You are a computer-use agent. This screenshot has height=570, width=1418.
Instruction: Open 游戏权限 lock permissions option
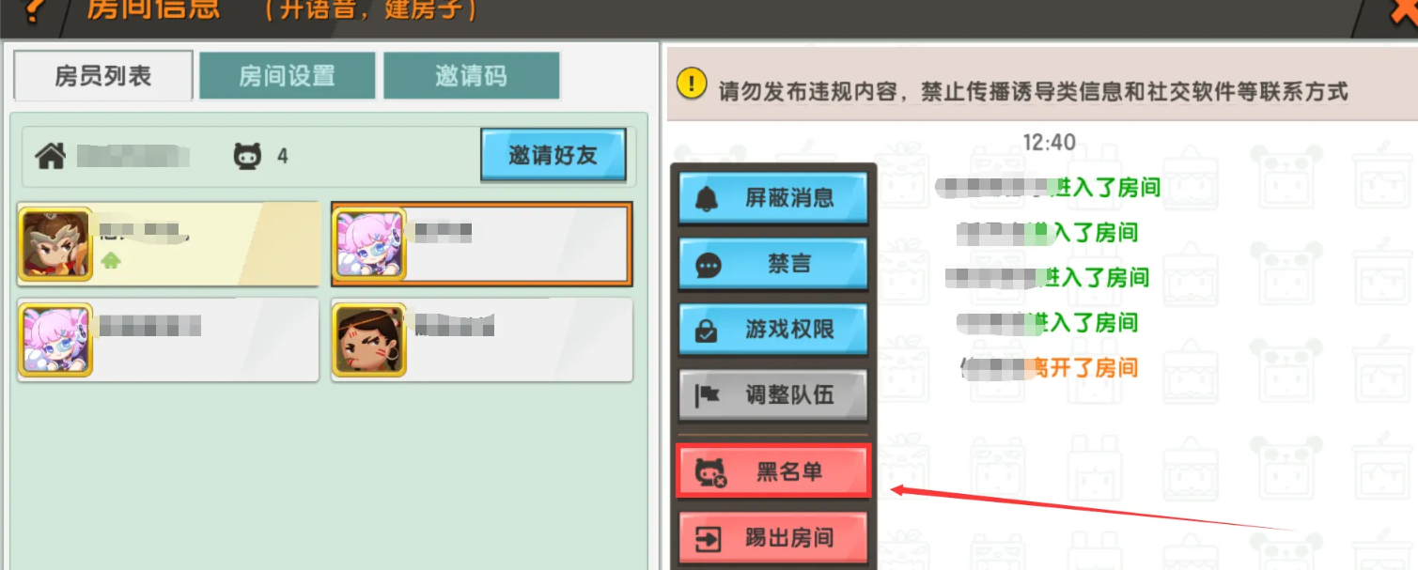pyautogui.click(x=772, y=330)
